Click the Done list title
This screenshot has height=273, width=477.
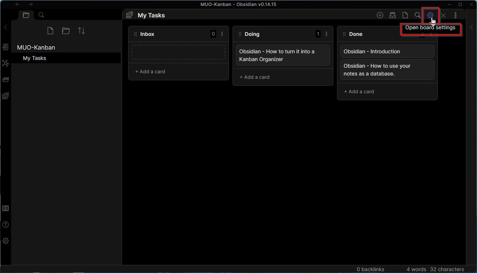(x=356, y=34)
